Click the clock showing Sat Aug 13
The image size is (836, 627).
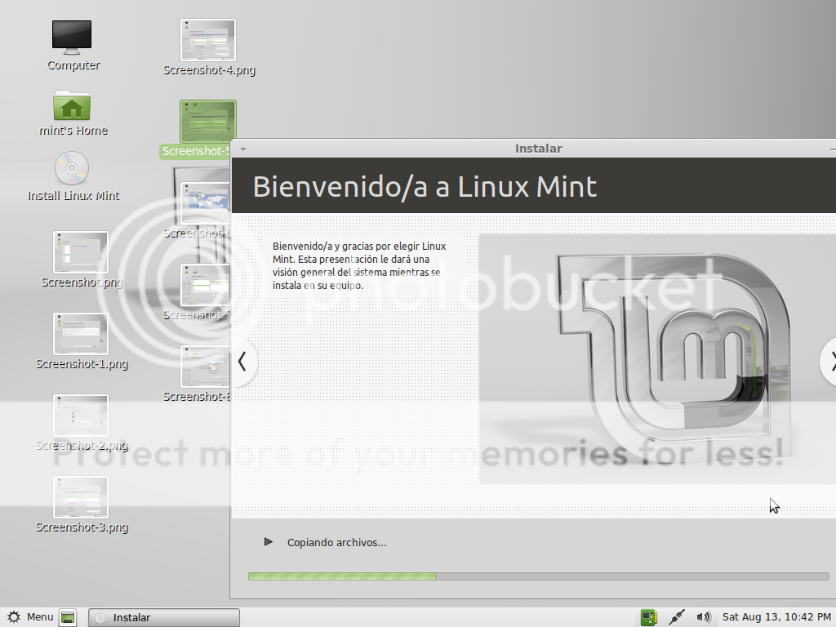pyautogui.click(x=776, y=617)
